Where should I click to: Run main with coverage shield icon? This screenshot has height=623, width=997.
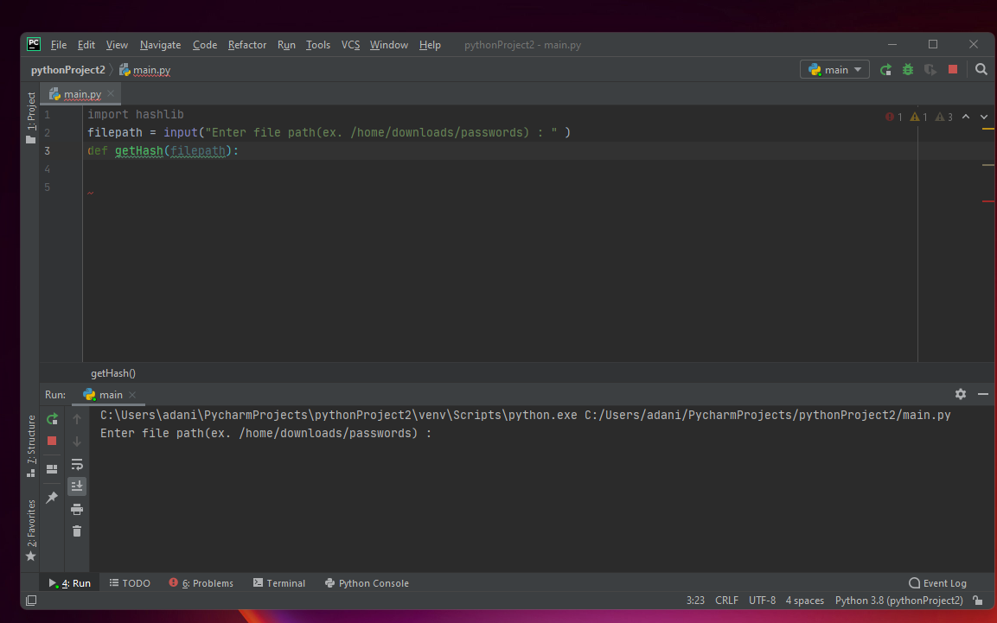(930, 69)
